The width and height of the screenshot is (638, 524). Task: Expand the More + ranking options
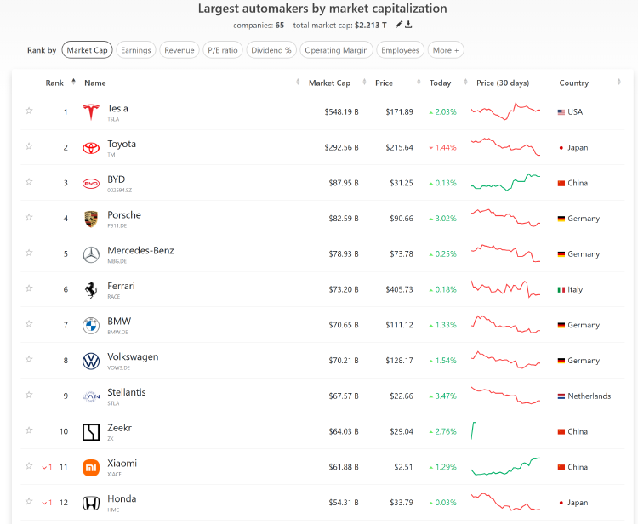tap(446, 50)
